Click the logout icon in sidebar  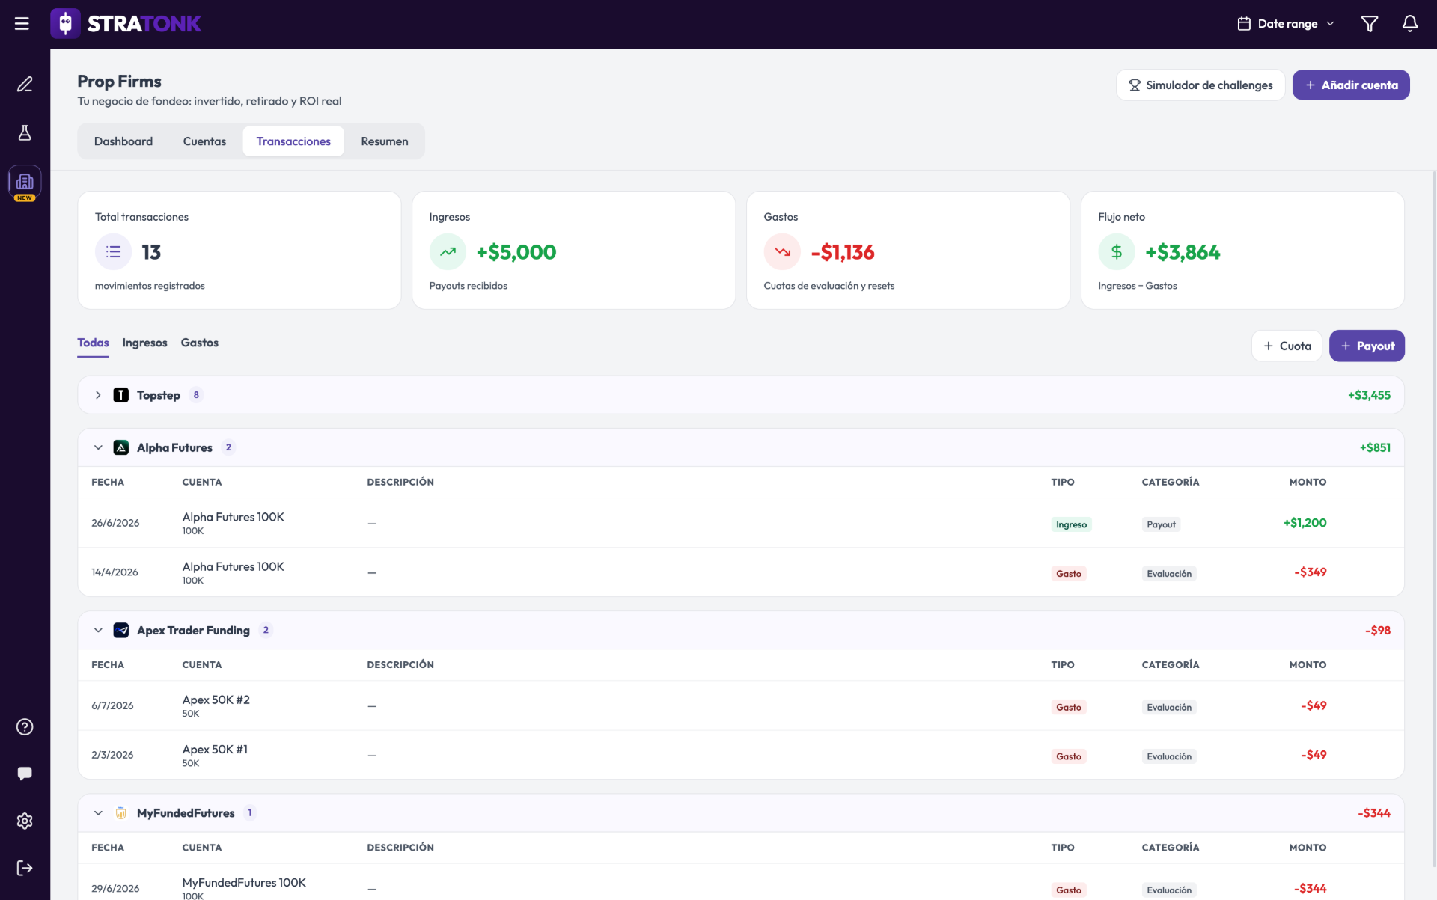point(25,868)
